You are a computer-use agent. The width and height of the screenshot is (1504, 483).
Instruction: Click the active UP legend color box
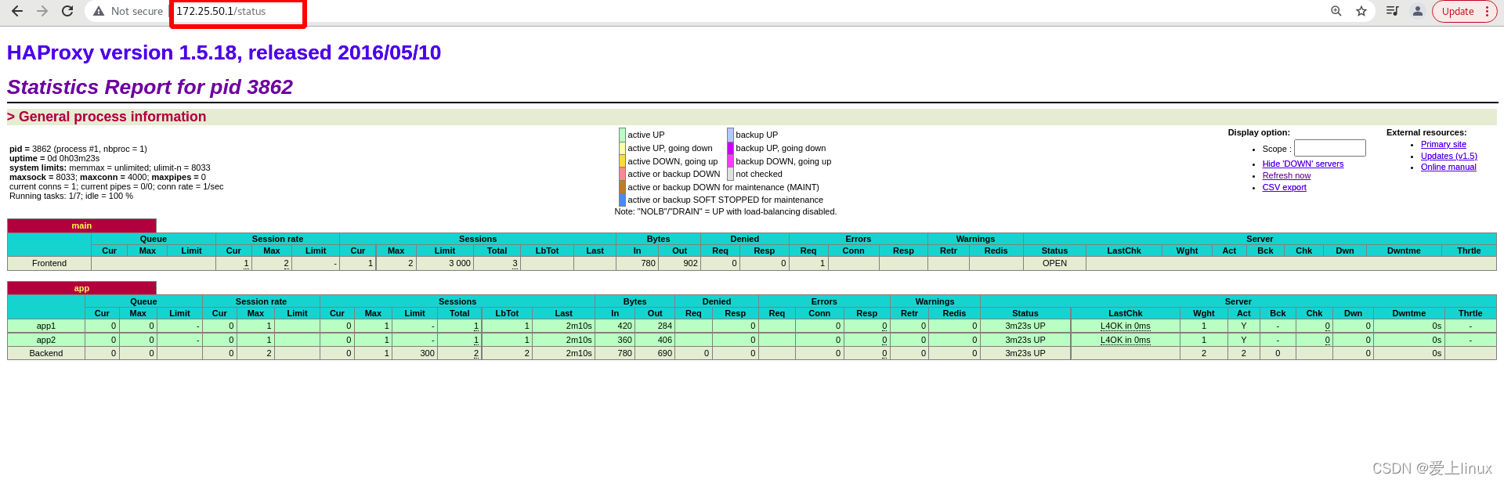(x=622, y=135)
